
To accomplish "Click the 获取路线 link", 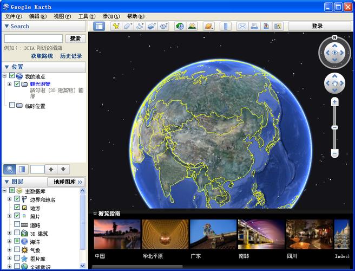I will 42,56.
